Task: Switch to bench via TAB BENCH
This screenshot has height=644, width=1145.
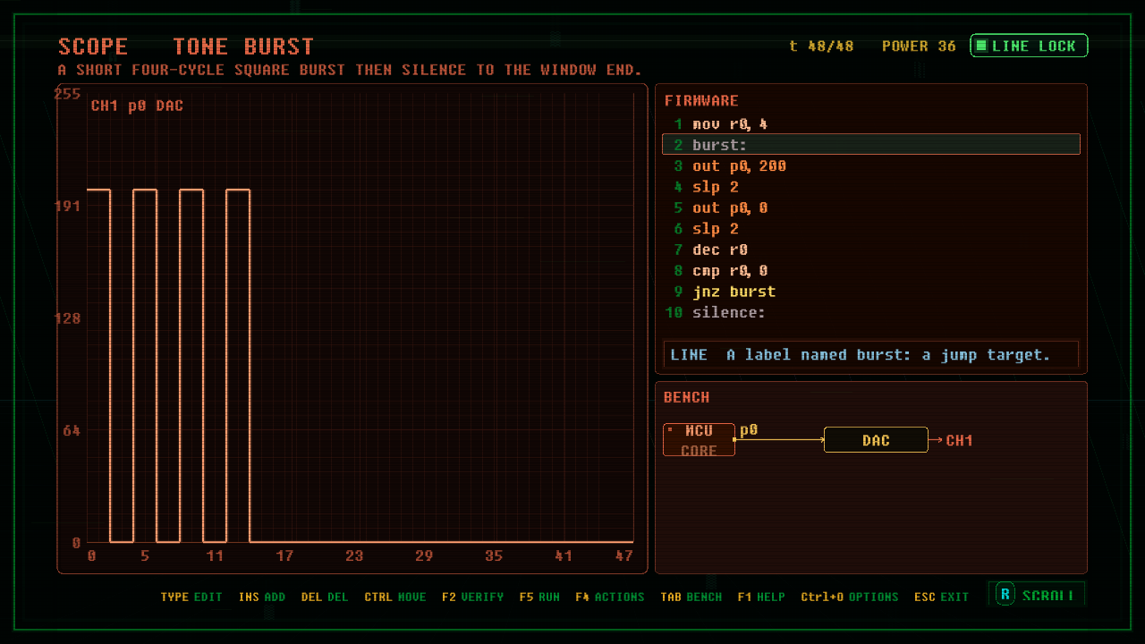Action: tap(691, 597)
